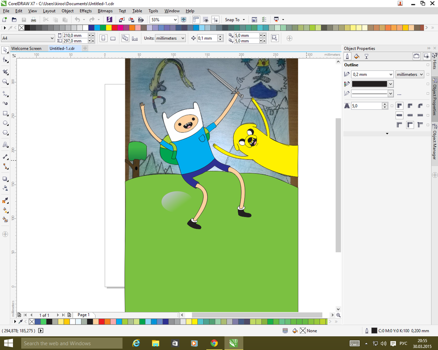The image size is (438, 350).
Task: Open line style settings ellipsis button
Action: point(399,94)
